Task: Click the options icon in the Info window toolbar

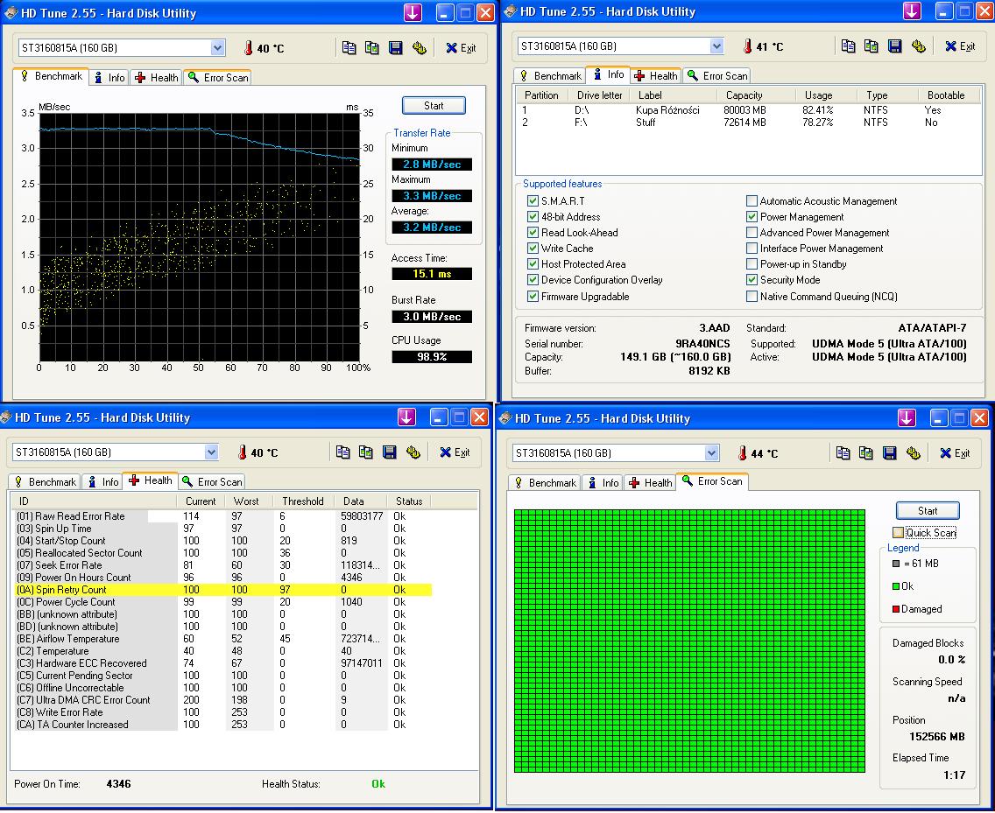Action: 918,46
